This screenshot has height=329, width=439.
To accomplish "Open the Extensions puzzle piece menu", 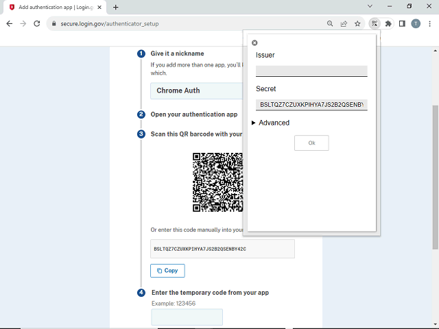I will [388, 24].
